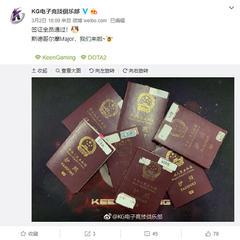Toggle the favorite star 收藏
The height and width of the screenshot is (240, 240).
pyautogui.click(x=29, y=234)
